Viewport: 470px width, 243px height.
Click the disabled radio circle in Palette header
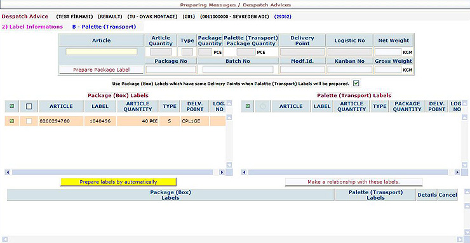click(262, 106)
